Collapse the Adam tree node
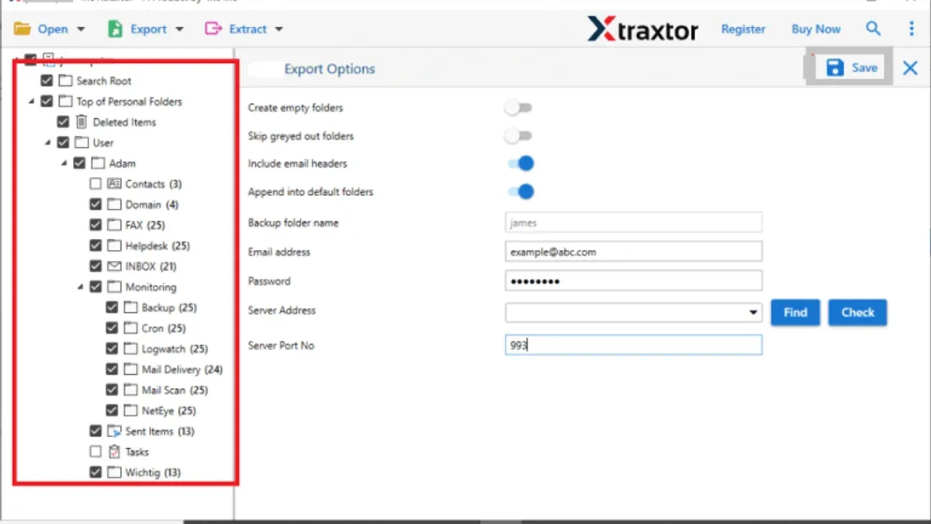Viewport: 931px width, 524px height. pyautogui.click(x=64, y=164)
